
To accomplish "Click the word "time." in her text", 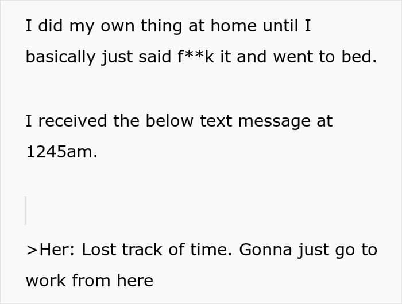I will point(211,250).
